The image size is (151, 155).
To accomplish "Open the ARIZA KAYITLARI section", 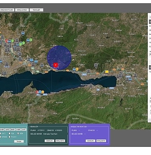I will [7, 10].
